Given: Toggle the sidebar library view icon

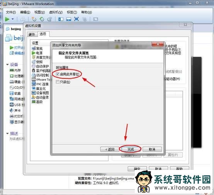Looking at the screenshot, I should [61, 19].
